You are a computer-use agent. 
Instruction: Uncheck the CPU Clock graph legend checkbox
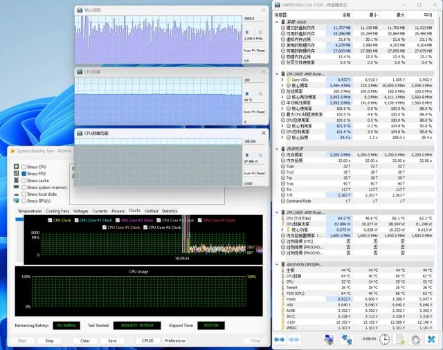(50, 220)
